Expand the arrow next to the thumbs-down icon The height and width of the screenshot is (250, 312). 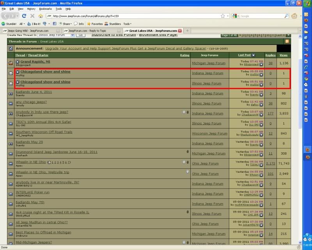tap(49, 24)
